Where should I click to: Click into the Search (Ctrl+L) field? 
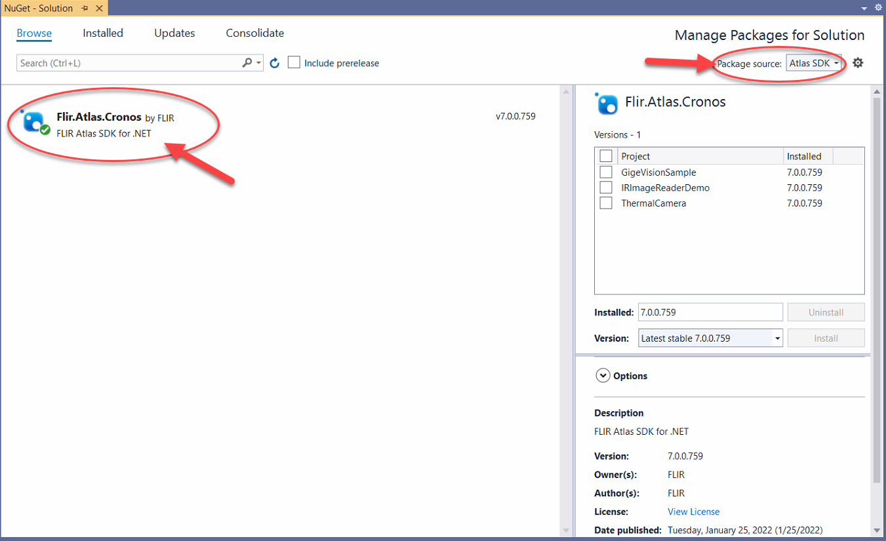[x=128, y=63]
